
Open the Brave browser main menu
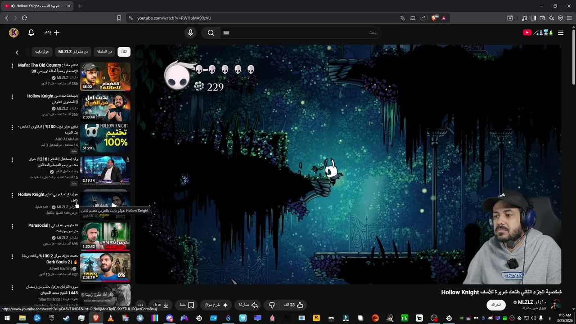coord(569,18)
